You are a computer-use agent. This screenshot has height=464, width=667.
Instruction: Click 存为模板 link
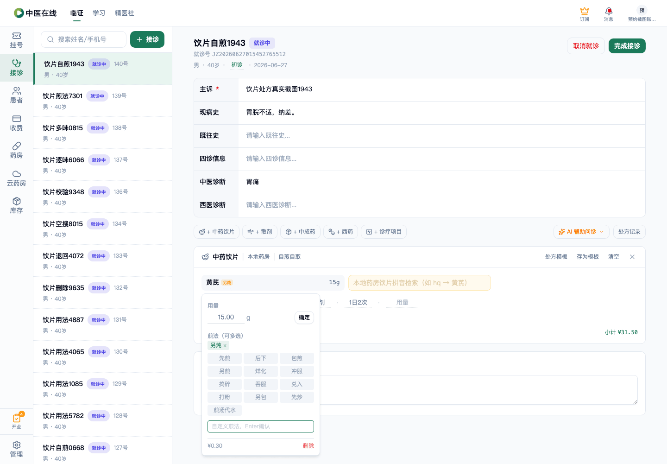click(x=588, y=257)
